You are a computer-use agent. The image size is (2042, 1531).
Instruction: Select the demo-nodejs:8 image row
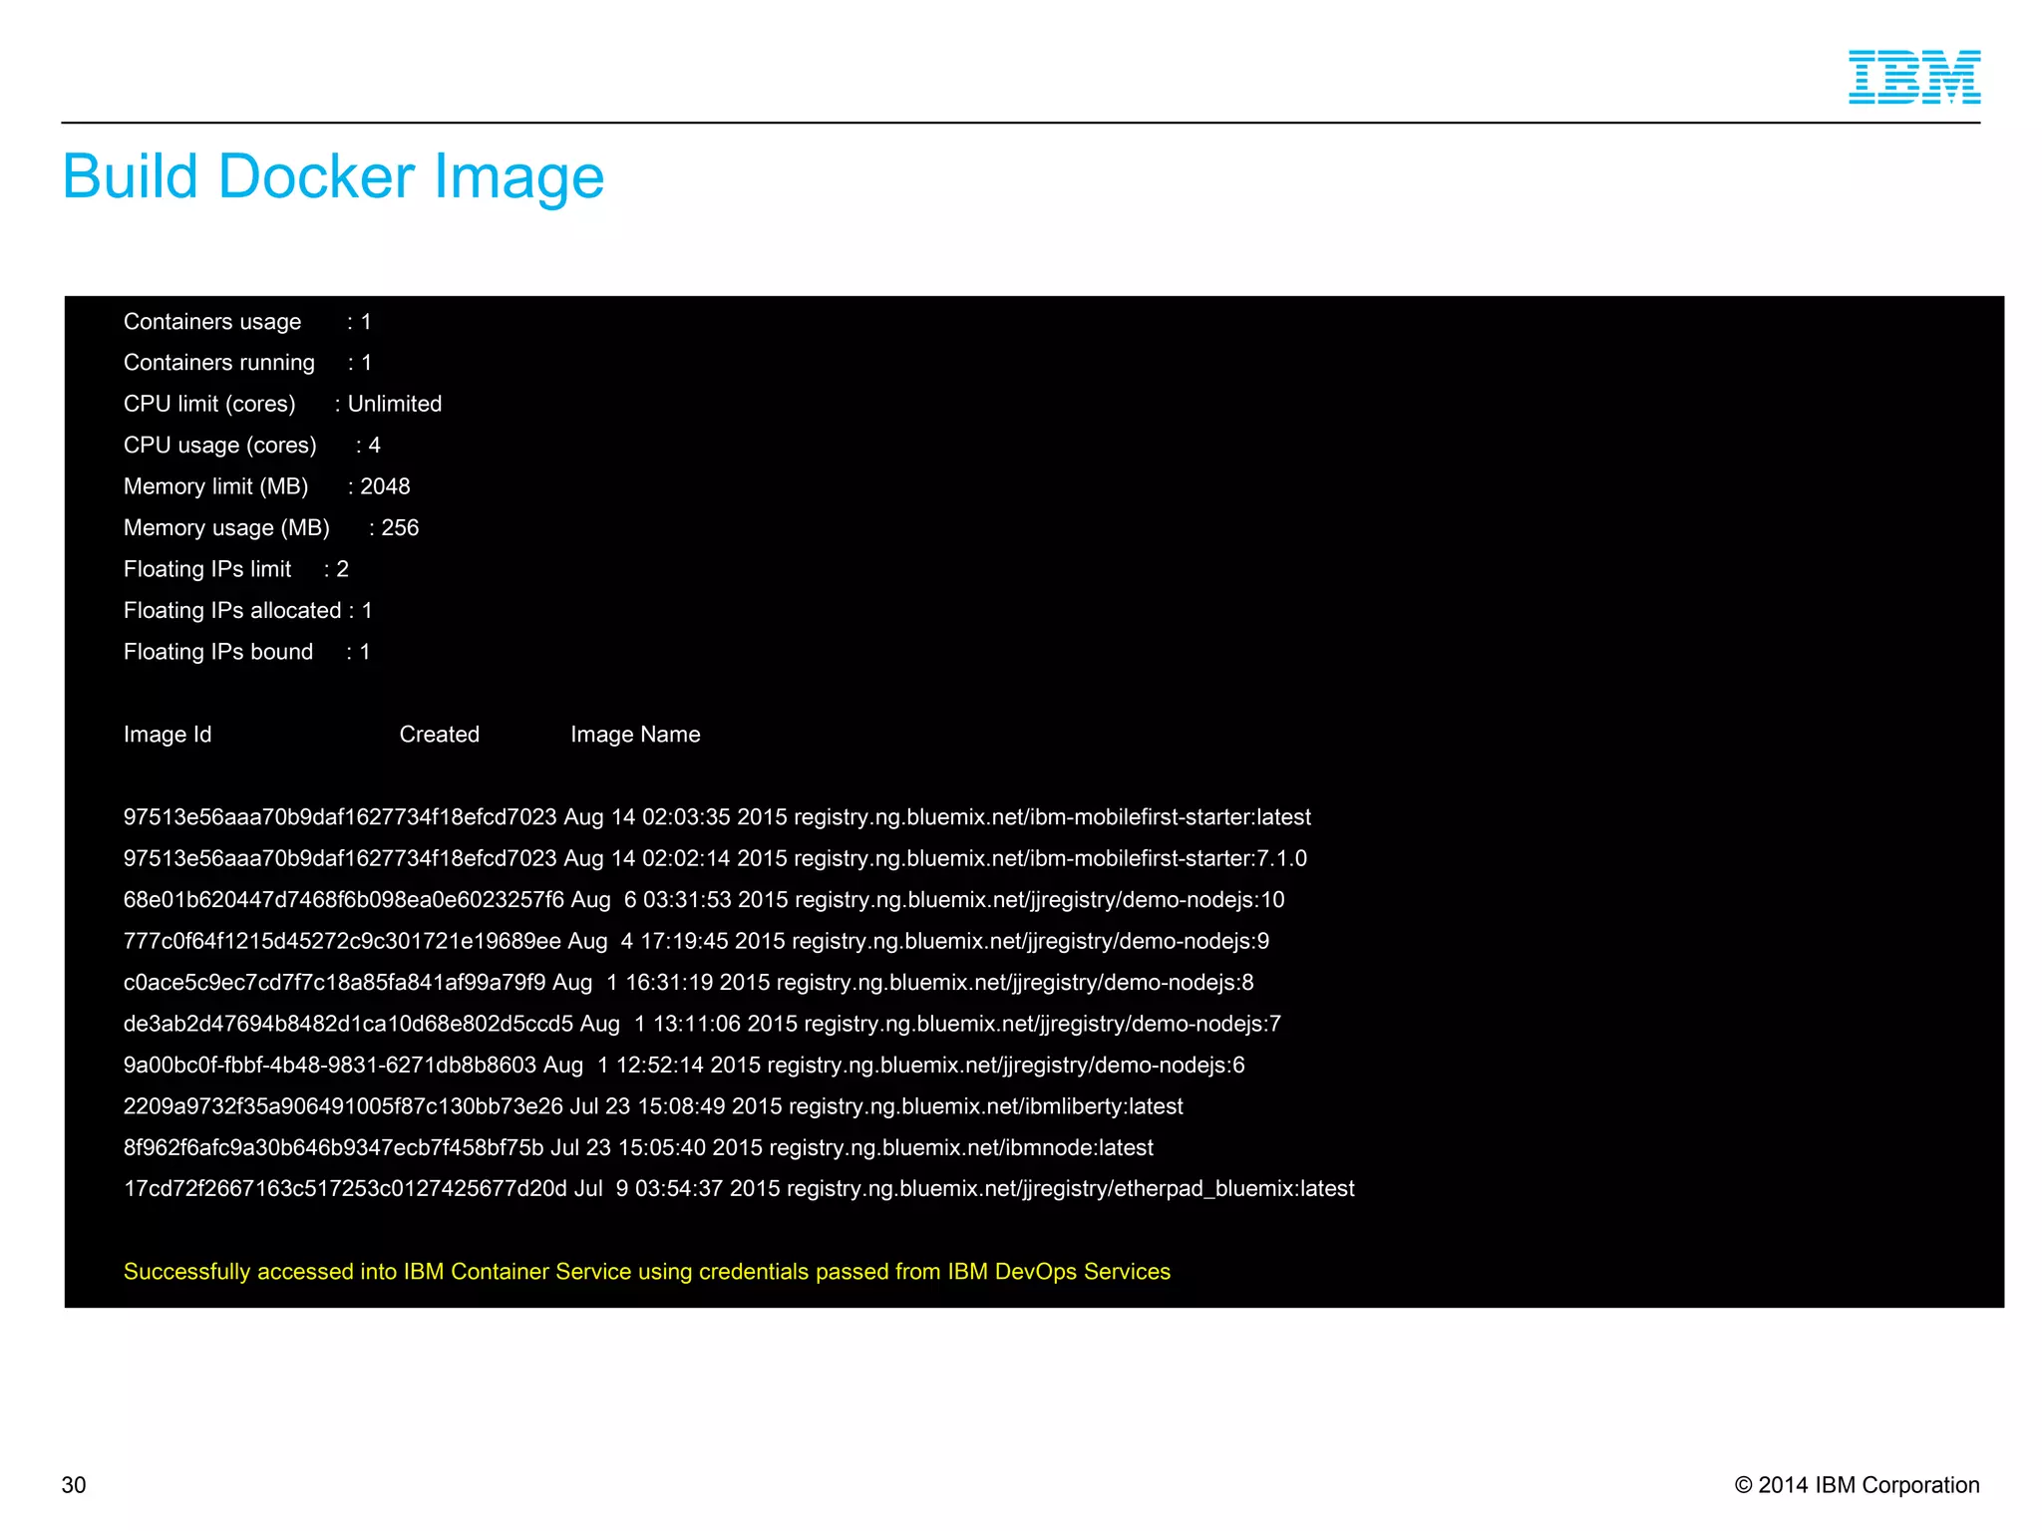tap(688, 983)
